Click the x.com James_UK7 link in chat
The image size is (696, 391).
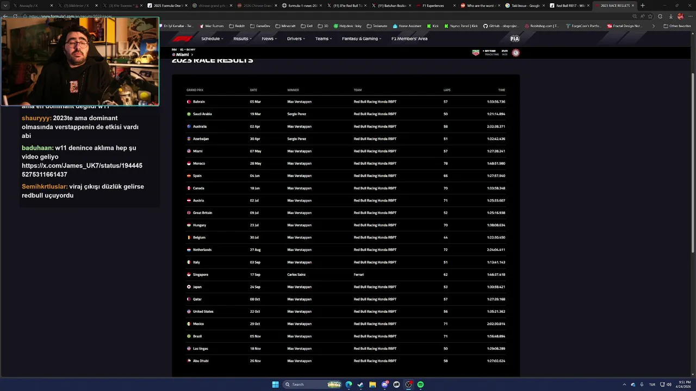pyautogui.click(x=82, y=170)
